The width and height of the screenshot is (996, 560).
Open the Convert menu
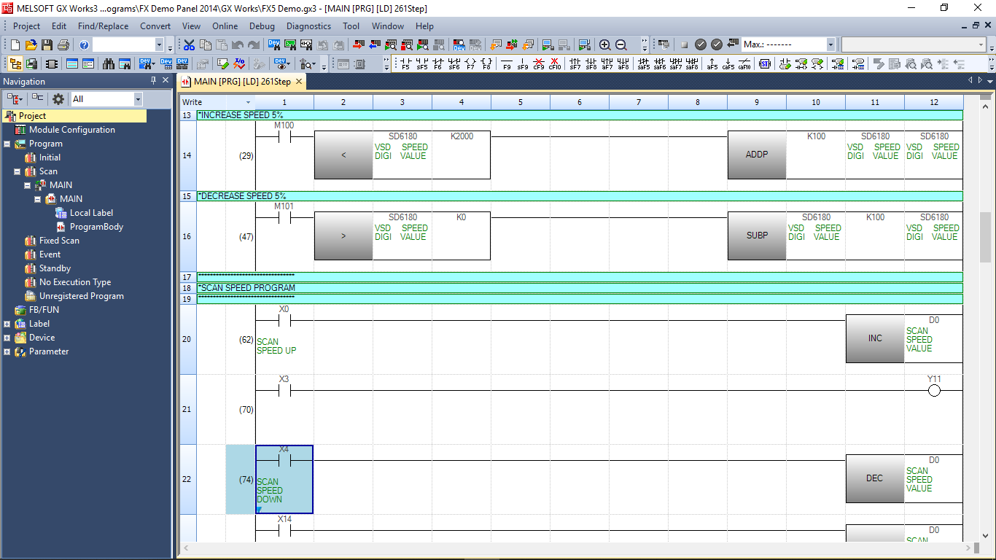pyautogui.click(x=155, y=26)
